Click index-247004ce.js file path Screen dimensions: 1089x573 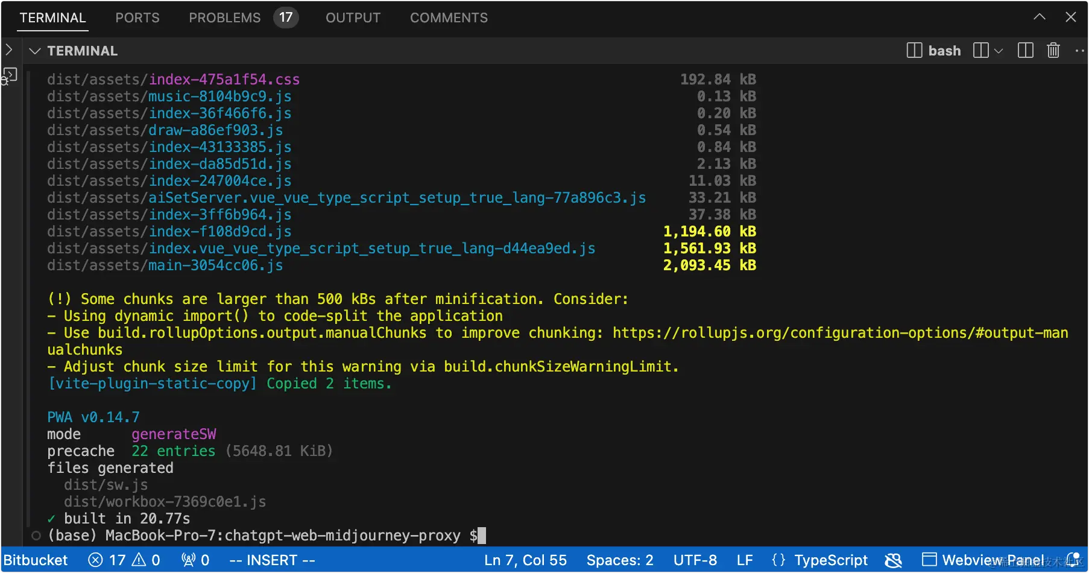coord(169,181)
